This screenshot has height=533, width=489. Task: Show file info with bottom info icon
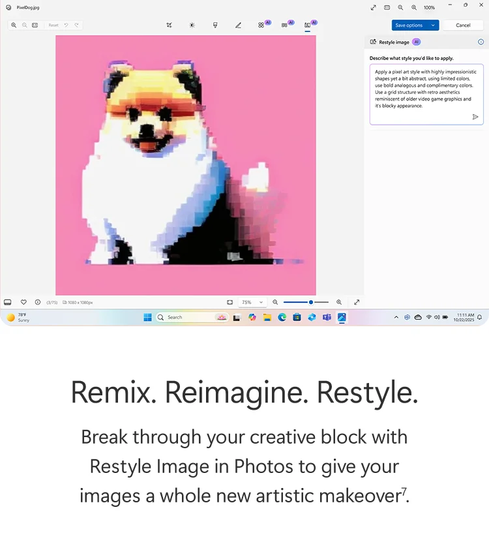click(x=38, y=302)
